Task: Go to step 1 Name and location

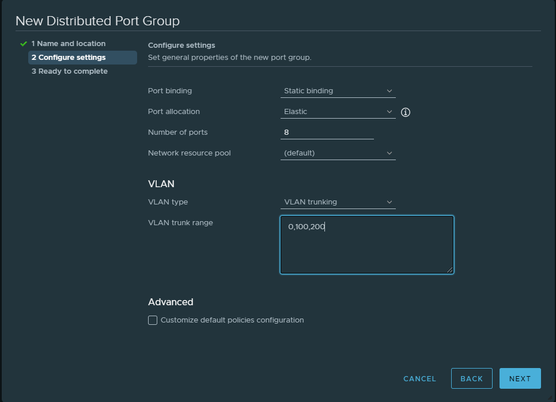Action: click(69, 44)
